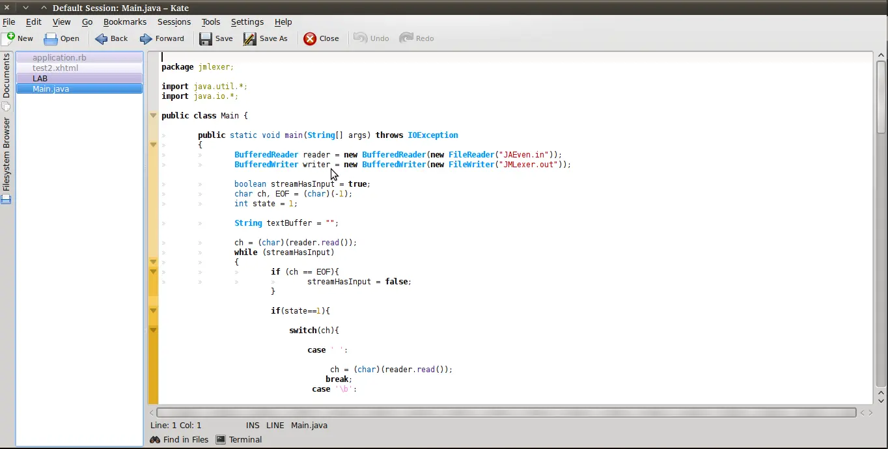Click the 'import java.util.*;' line
The height and width of the screenshot is (449, 888).
point(204,87)
